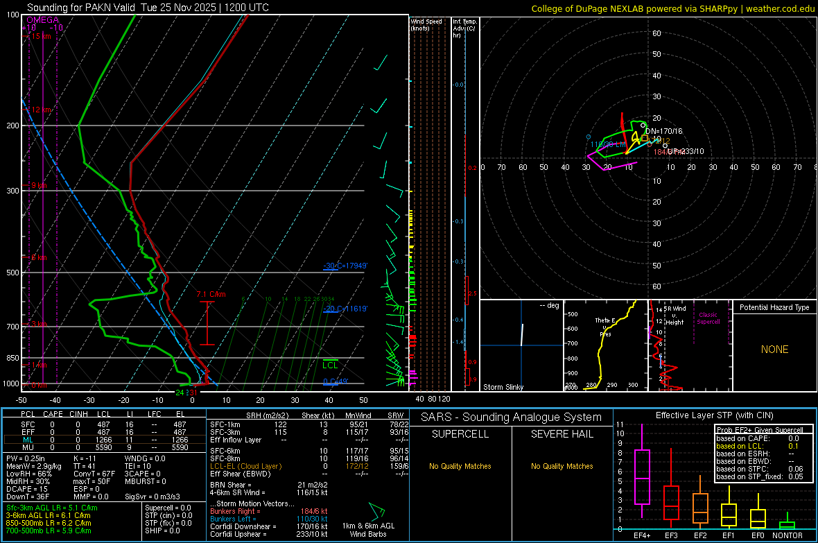
Task: Click the weather.cod.edu NEXLAB credit text
Action: point(672,8)
